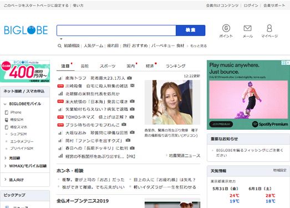Image resolution: width=290 pixels, height=208 pixels.
Task: Switch to the 経済 tab
Action: coord(150,66)
